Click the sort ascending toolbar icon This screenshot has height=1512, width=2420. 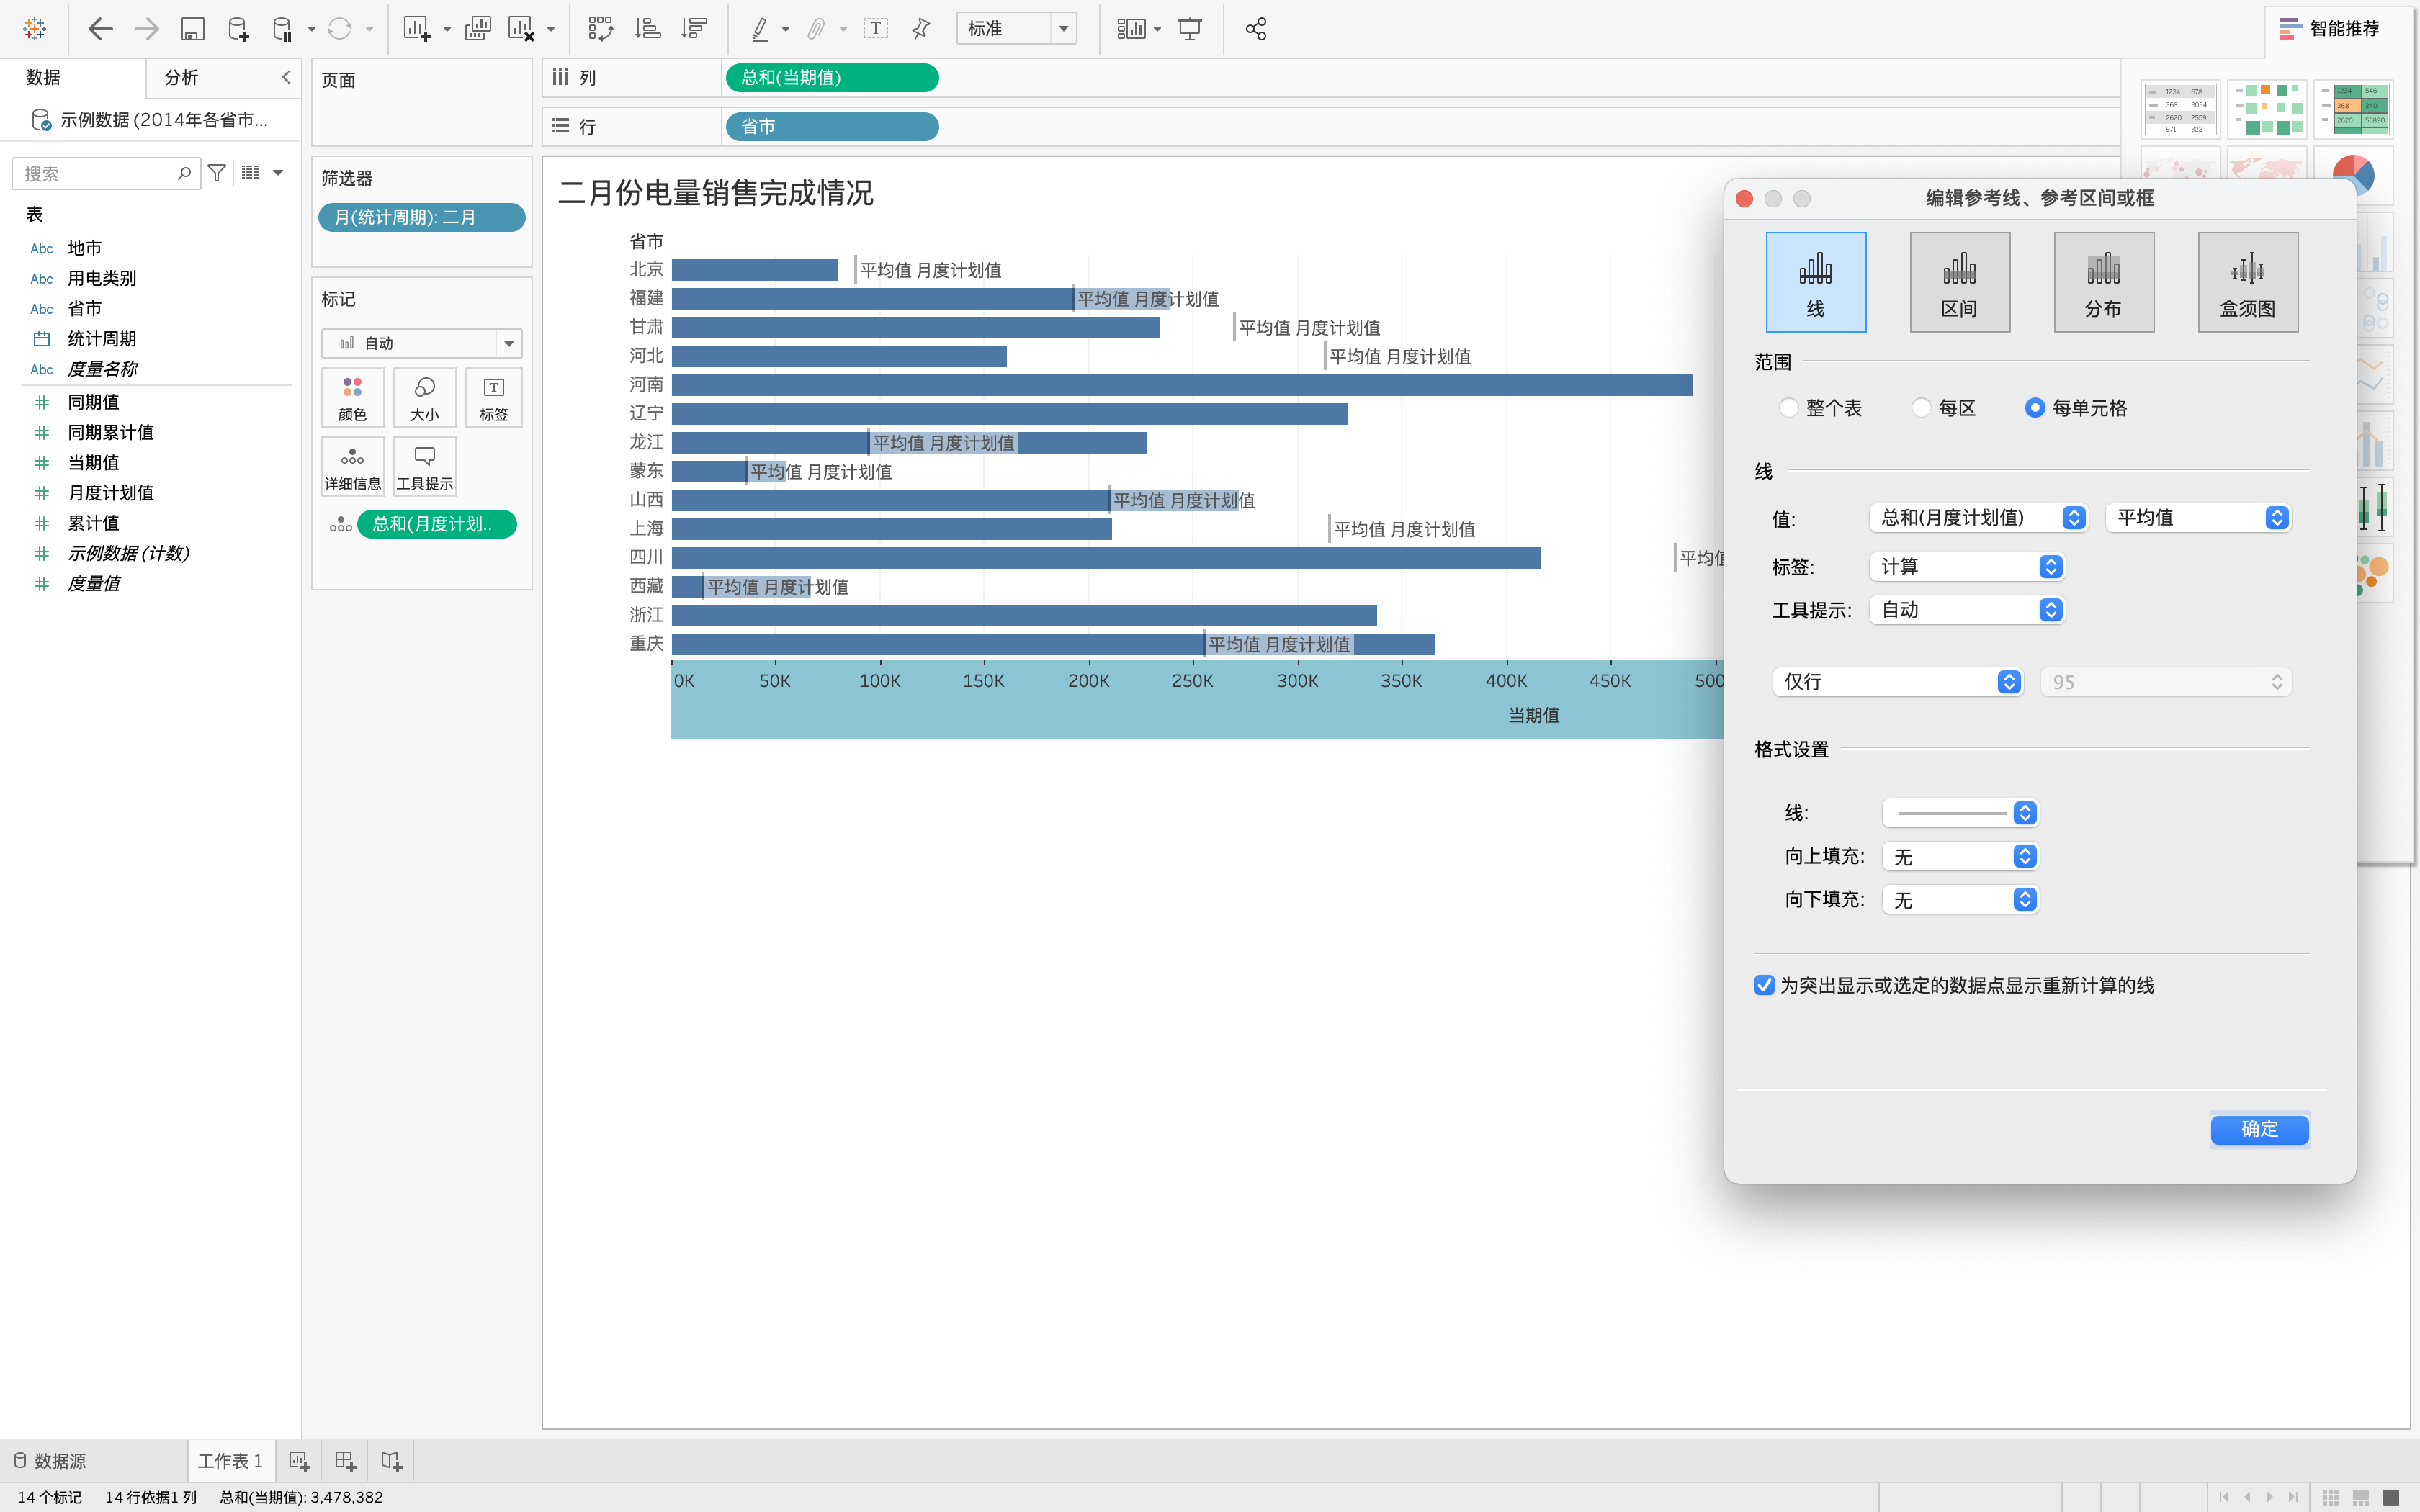[x=648, y=29]
